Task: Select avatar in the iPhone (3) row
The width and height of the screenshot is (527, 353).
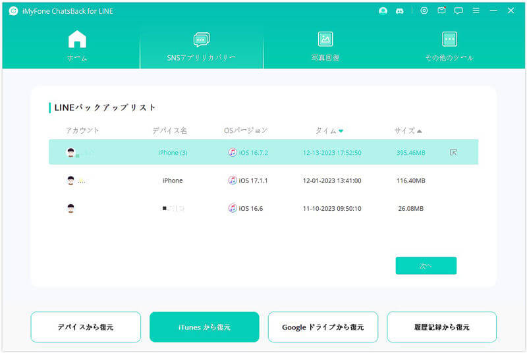Action: tap(70, 153)
